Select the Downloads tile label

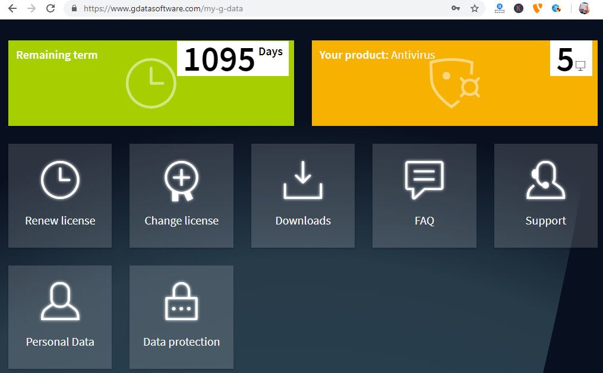click(303, 221)
